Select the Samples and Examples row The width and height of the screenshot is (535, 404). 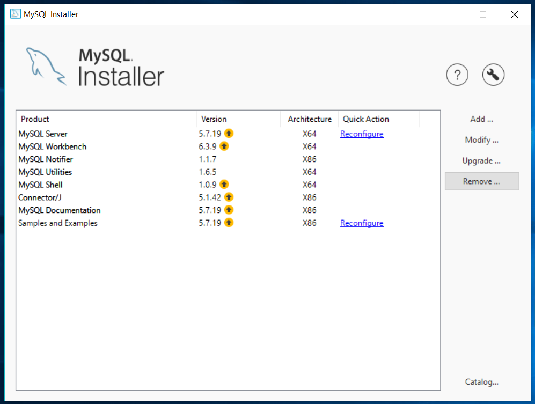(228, 223)
